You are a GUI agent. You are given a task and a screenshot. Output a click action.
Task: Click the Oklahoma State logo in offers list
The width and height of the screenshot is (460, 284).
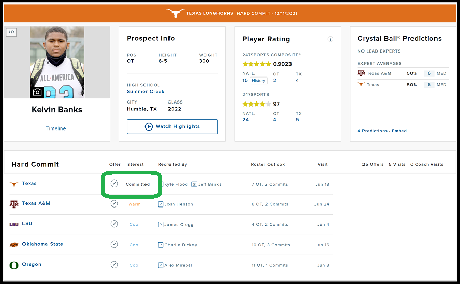point(14,244)
